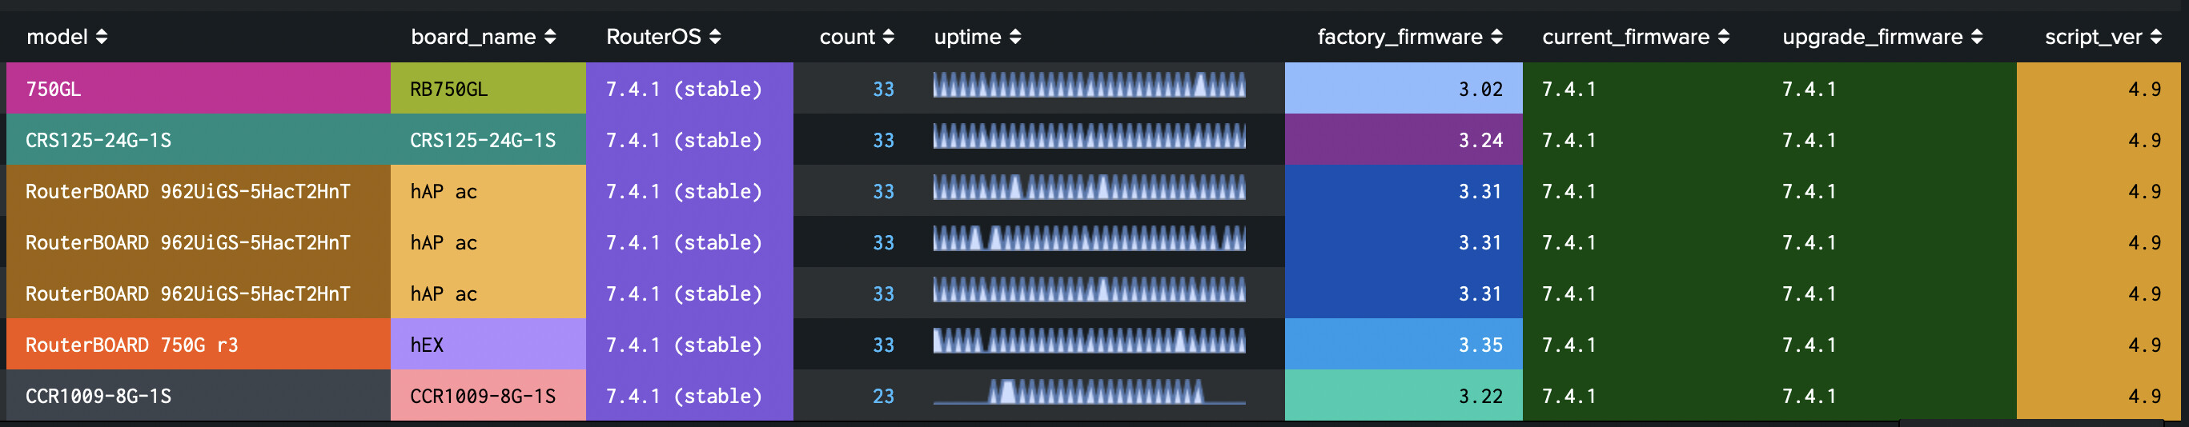The image size is (2189, 427).
Task: Click the factory_firmware header label
Action: [1400, 37]
